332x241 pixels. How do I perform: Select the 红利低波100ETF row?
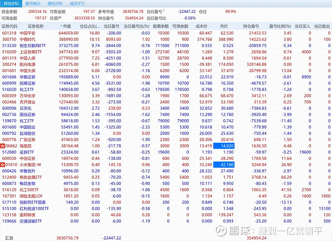(166, 209)
